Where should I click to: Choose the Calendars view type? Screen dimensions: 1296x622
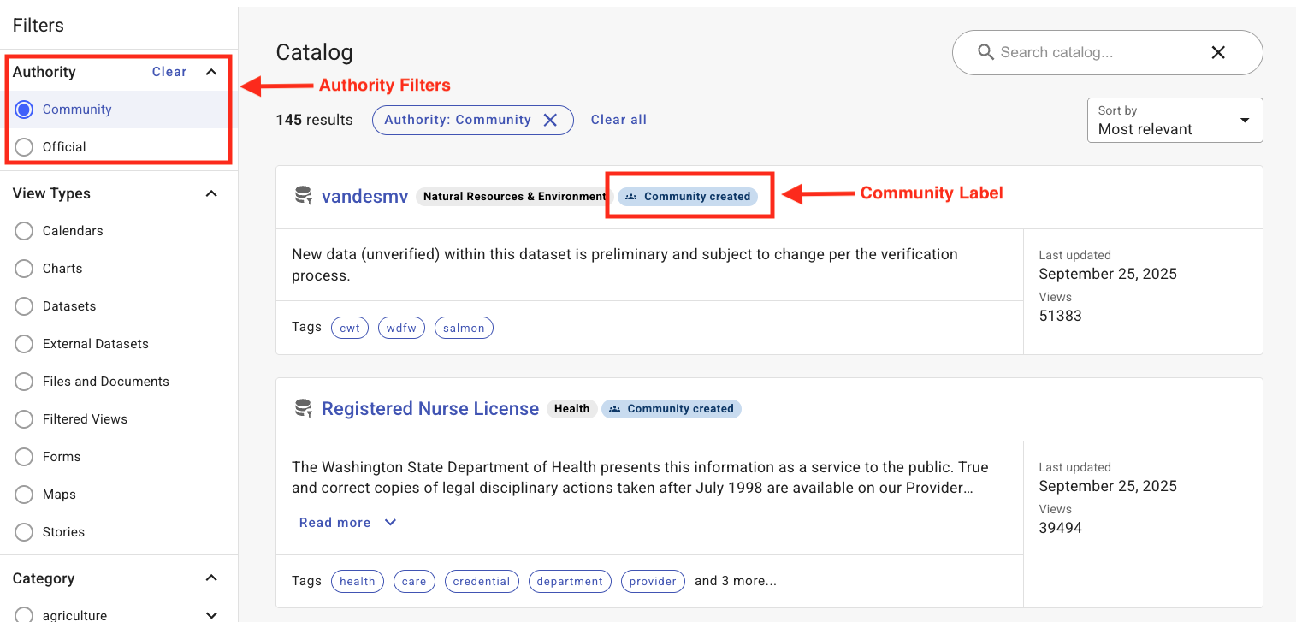24,231
